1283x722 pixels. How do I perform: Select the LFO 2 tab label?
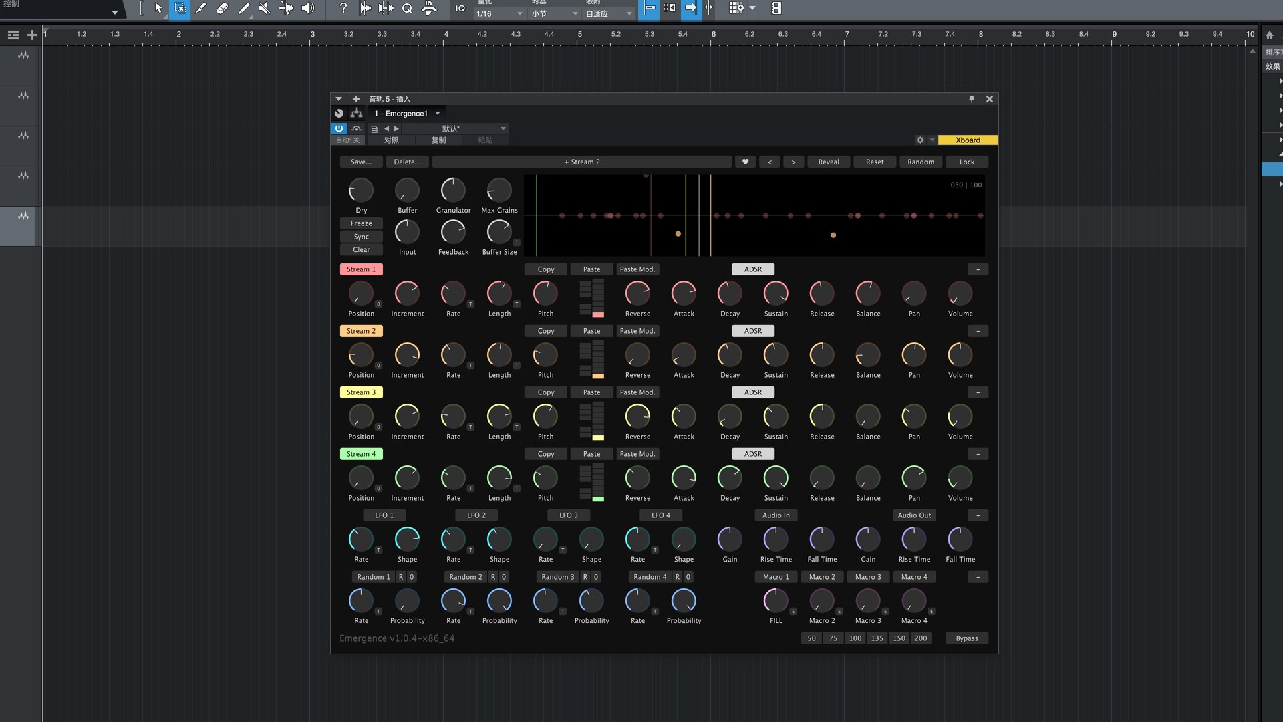pos(476,515)
